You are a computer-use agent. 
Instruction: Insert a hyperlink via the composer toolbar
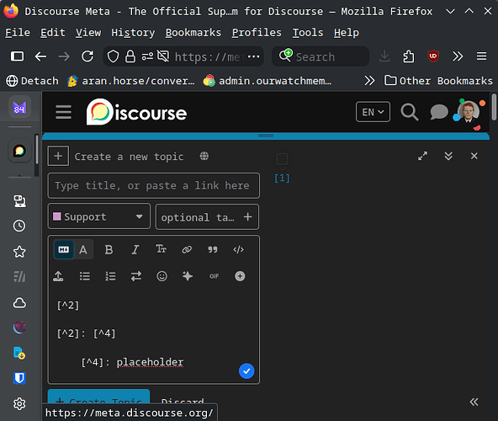click(x=187, y=249)
